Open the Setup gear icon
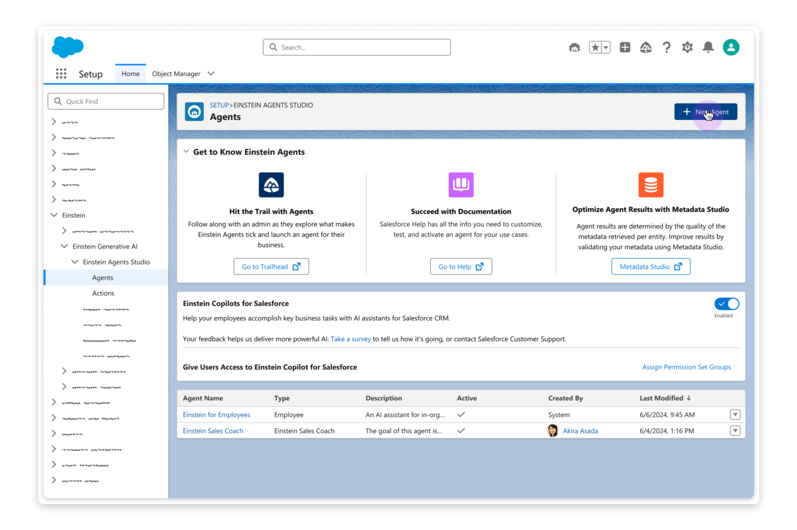 [x=687, y=47]
